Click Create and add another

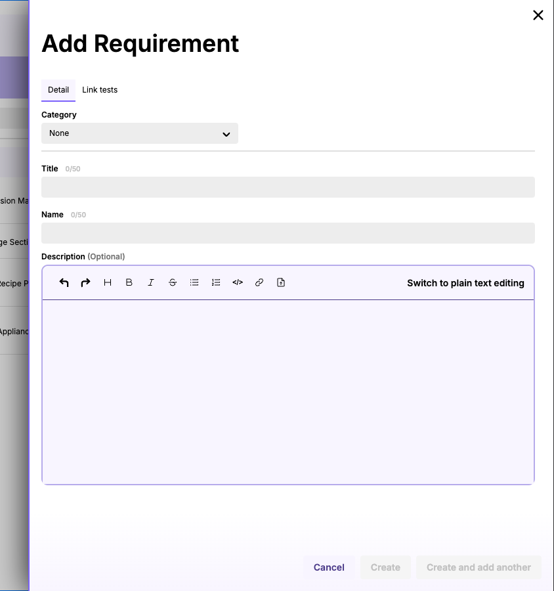coord(479,567)
